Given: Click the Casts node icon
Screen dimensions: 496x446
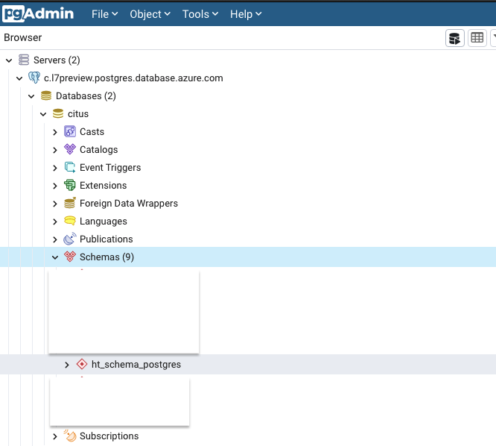Looking at the screenshot, I should [x=70, y=131].
